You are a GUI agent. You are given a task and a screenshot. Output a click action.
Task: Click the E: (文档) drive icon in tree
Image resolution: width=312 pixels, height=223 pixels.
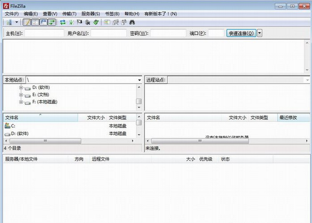pos(28,96)
